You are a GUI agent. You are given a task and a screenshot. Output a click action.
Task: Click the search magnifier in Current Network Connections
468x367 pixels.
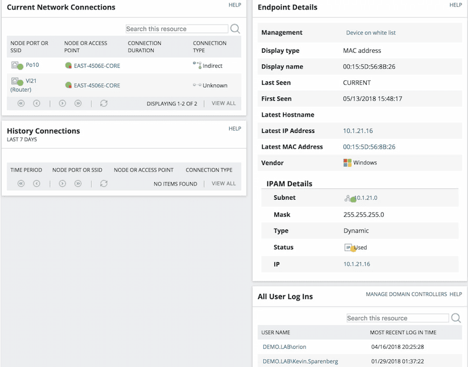[235, 29]
